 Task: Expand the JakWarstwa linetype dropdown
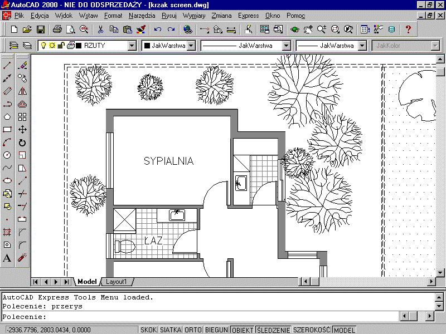286,46
